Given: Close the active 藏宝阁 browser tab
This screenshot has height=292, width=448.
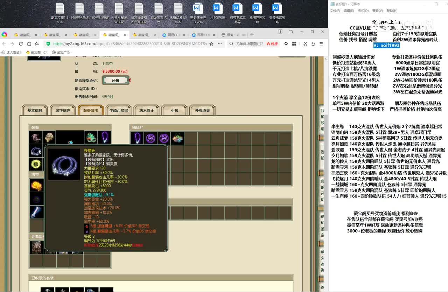Looking at the screenshot, I should (125, 35).
